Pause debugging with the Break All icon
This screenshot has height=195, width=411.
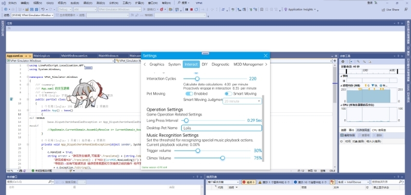tap(186, 9)
